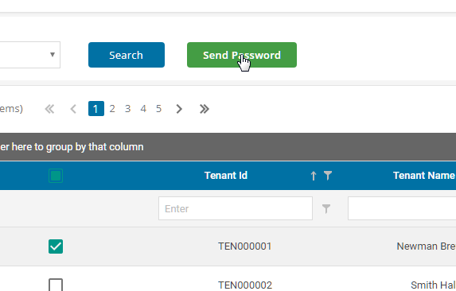This screenshot has height=291, width=456.
Task: Go to the first page of results
Action: (49, 109)
